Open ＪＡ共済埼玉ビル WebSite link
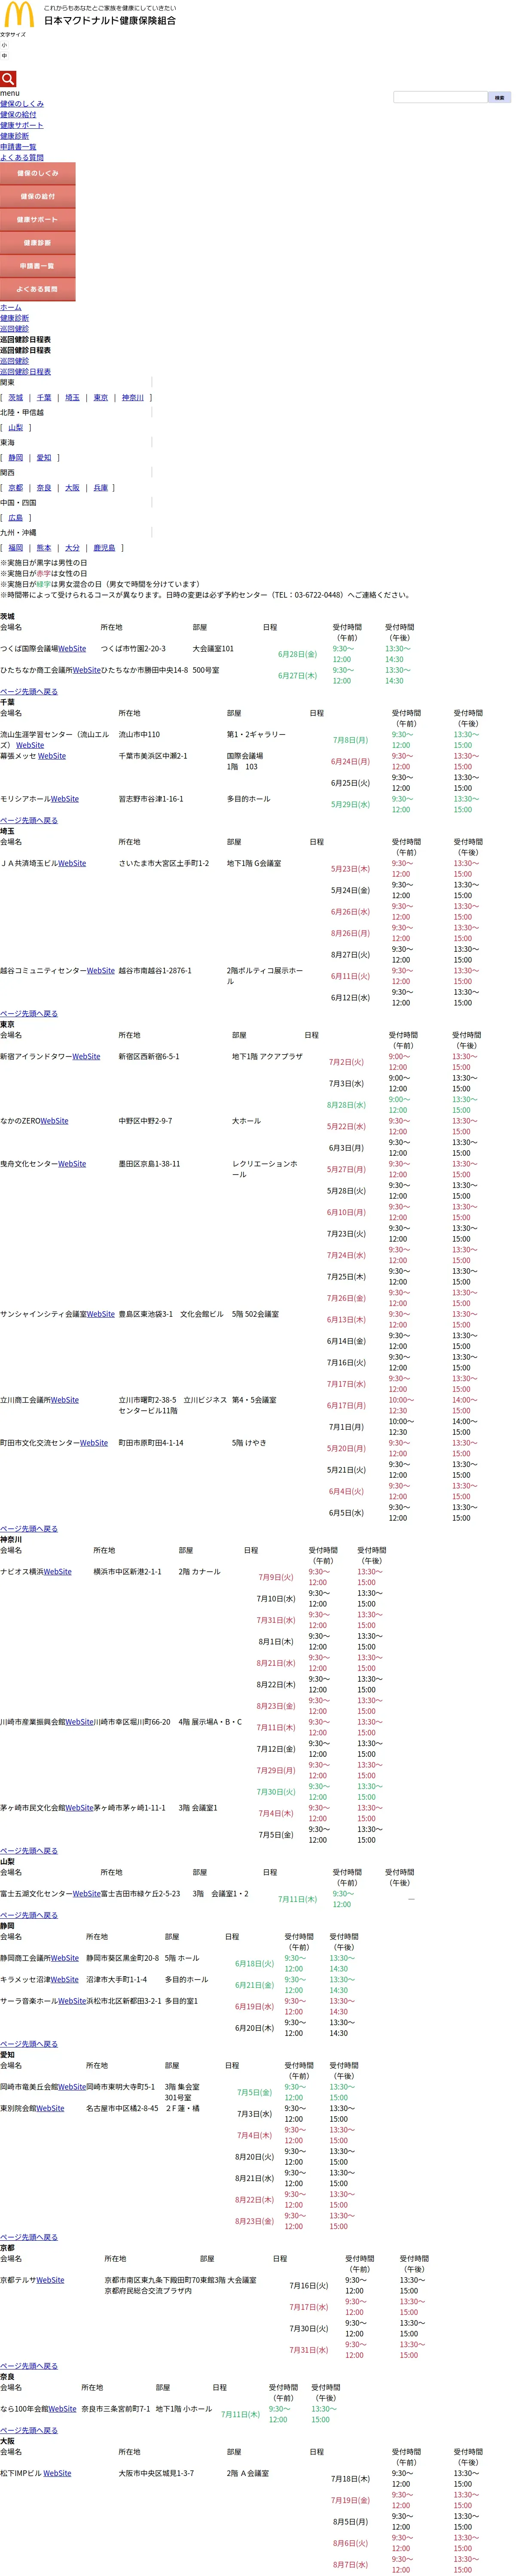Viewport: 519px width, 2576px height. coord(72,863)
